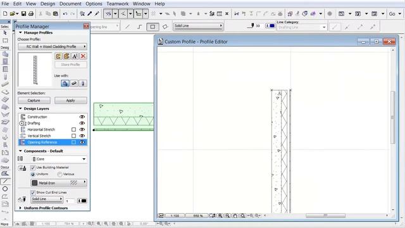Select the eyedropper pick-up parameters tool
This screenshot has width=405, height=228.
click(x=90, y=14)
